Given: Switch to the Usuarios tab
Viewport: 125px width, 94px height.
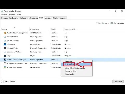Looking at the screenshot, I should coord(48,18).
